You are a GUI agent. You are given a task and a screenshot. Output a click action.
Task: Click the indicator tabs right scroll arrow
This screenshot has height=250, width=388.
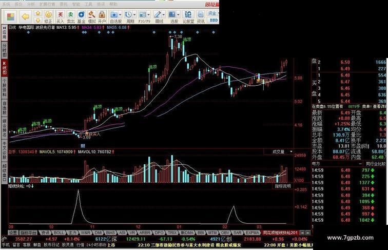[x=308, y=233]
